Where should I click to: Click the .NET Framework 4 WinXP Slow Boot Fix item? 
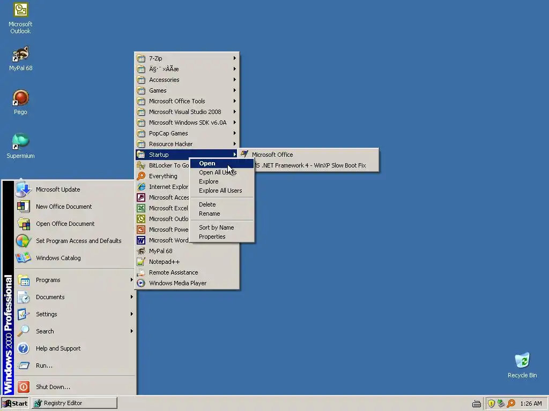tap(316, 165)
